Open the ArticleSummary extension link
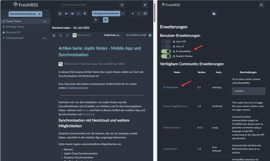 tap(172, 128)
